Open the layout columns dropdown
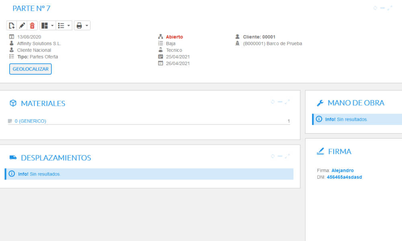402x241 pixels. 47,26
